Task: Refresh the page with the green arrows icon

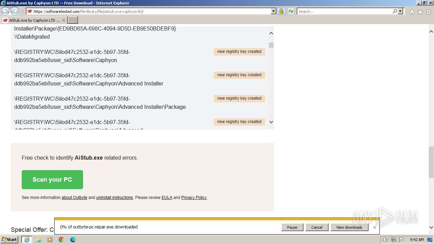Action: [x=291, y=12]
